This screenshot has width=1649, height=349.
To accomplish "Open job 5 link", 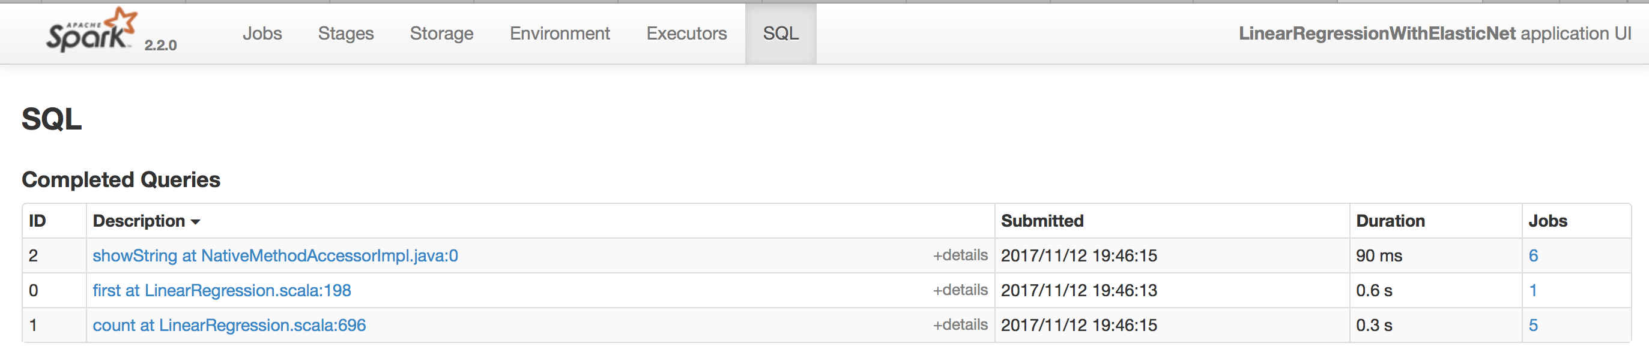I will coord(1533,326).
